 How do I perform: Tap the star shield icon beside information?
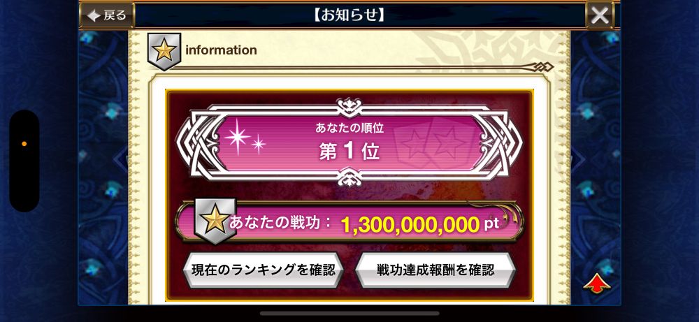[164, 52]
